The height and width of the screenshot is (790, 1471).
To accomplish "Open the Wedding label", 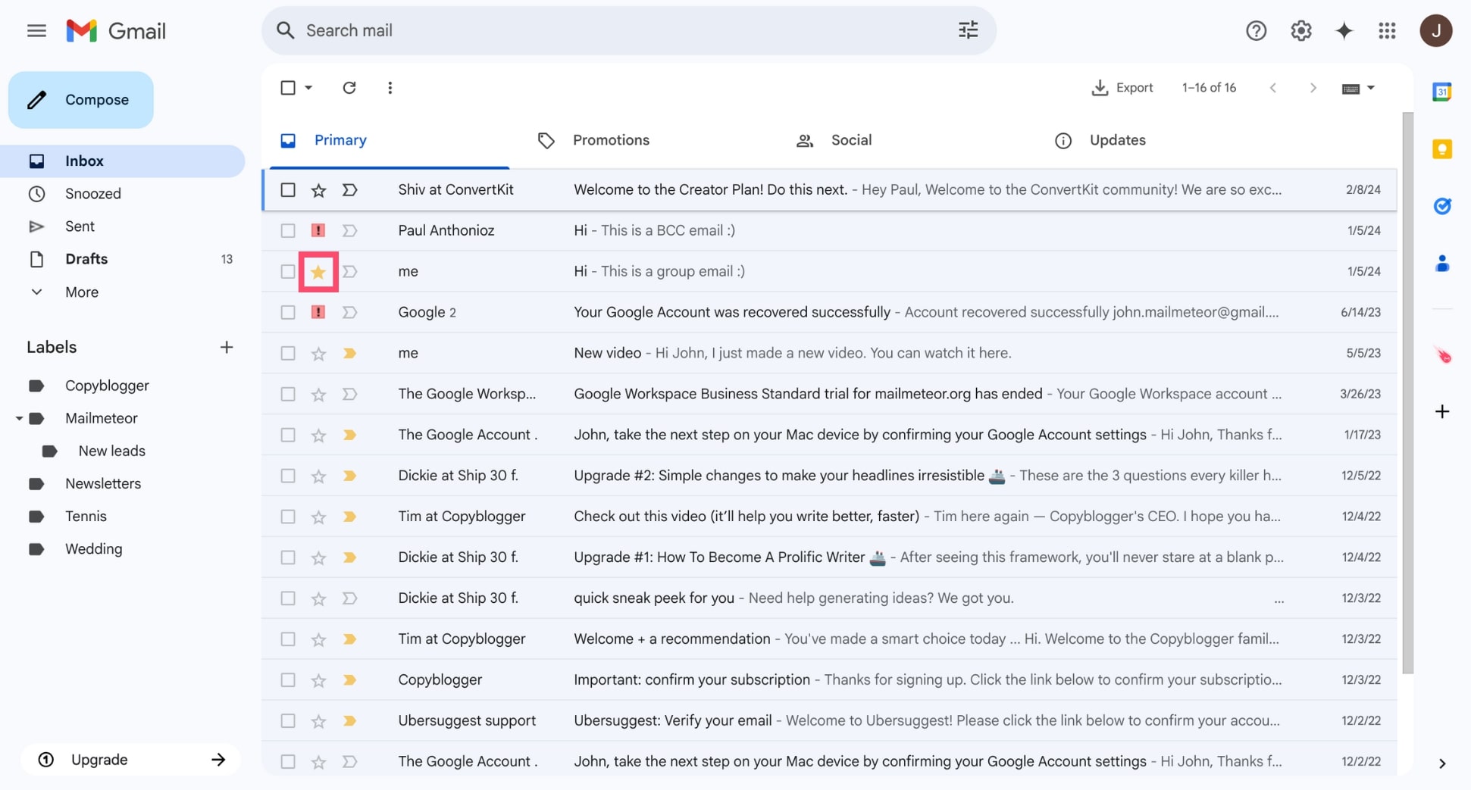I will tap(93, 549).
